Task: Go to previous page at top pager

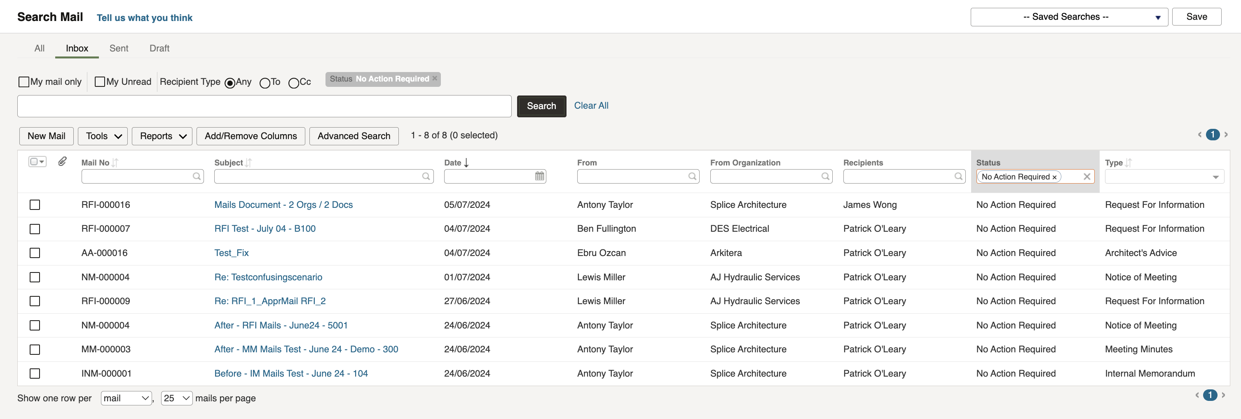Action: [1199, 135]
